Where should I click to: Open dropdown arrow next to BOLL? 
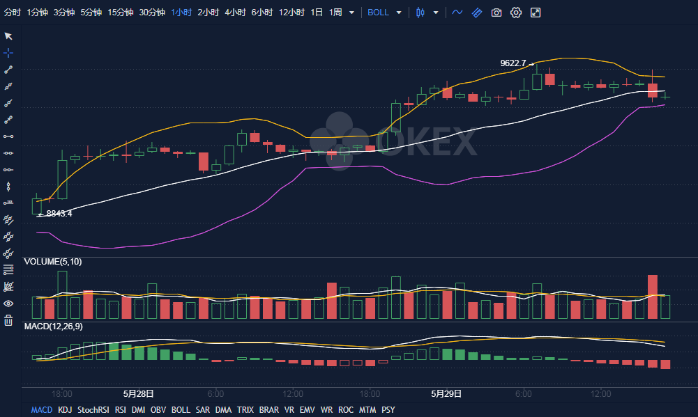click(x=399, y=13)
